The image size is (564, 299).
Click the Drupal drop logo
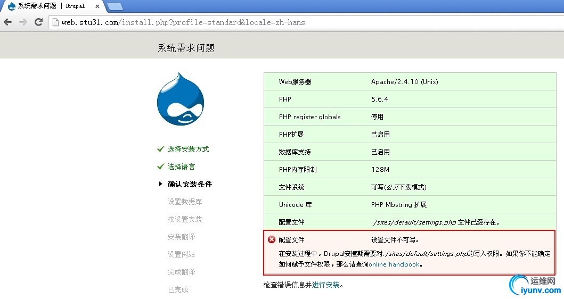pos(181,99)
